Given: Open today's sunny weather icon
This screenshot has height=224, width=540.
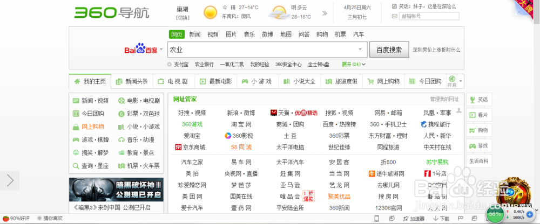Looking at the screenshot, I should (210, 12).
